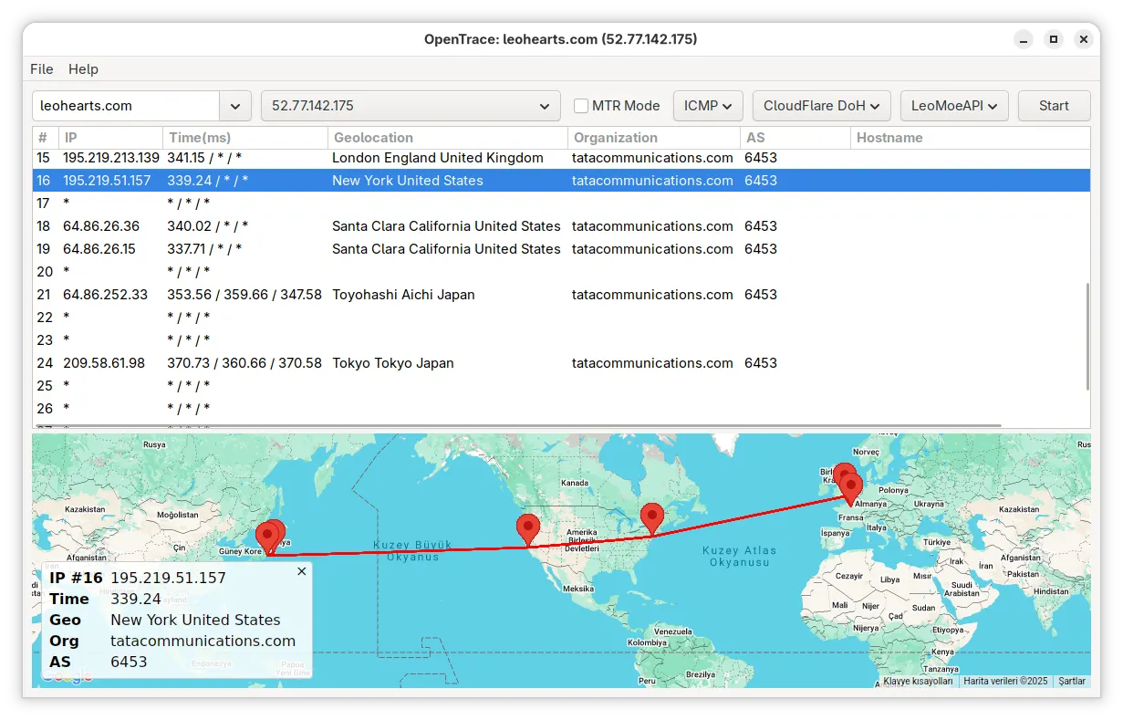Click tatacommunications.com organization in hop 21

[652, 295]
